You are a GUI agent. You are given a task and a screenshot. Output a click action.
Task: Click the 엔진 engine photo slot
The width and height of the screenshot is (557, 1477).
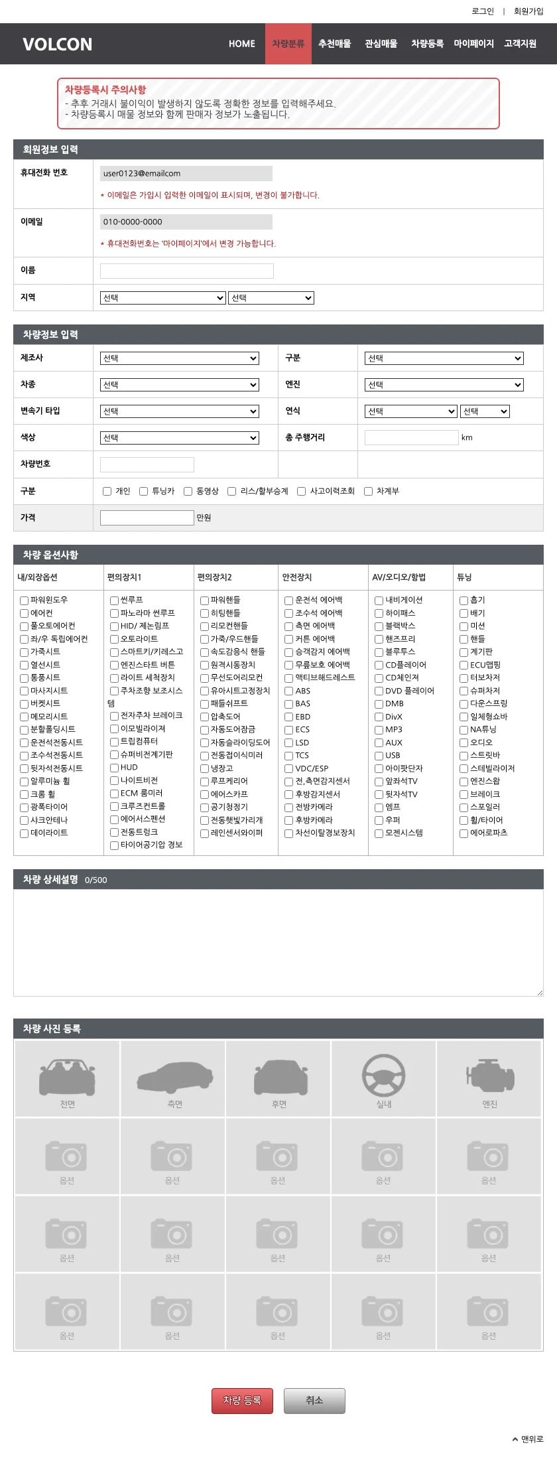click(489, 1078)
